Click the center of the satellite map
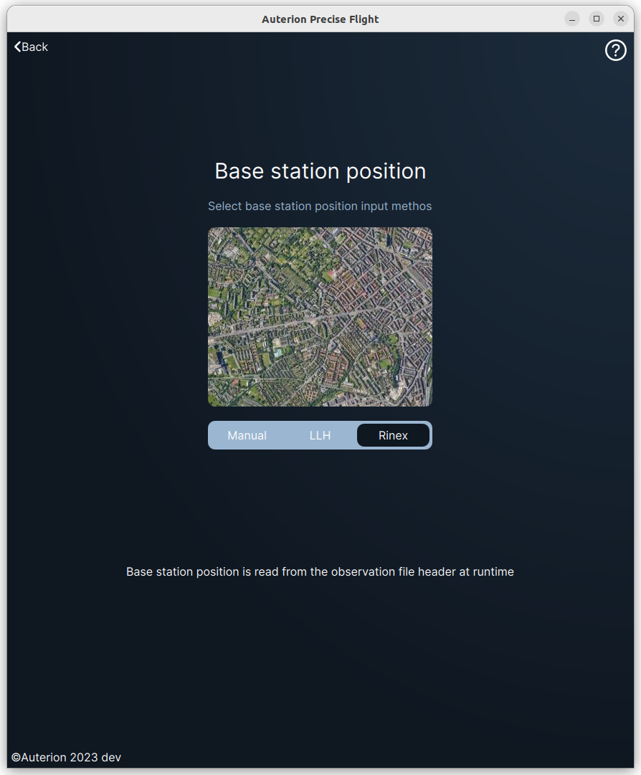Image resolution: width=641 pixels, height=775 pixels. (320, 317)
